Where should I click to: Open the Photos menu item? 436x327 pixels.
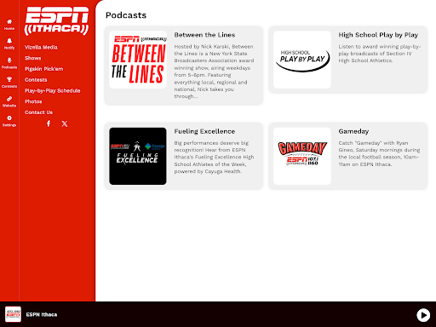pos(33,101)
